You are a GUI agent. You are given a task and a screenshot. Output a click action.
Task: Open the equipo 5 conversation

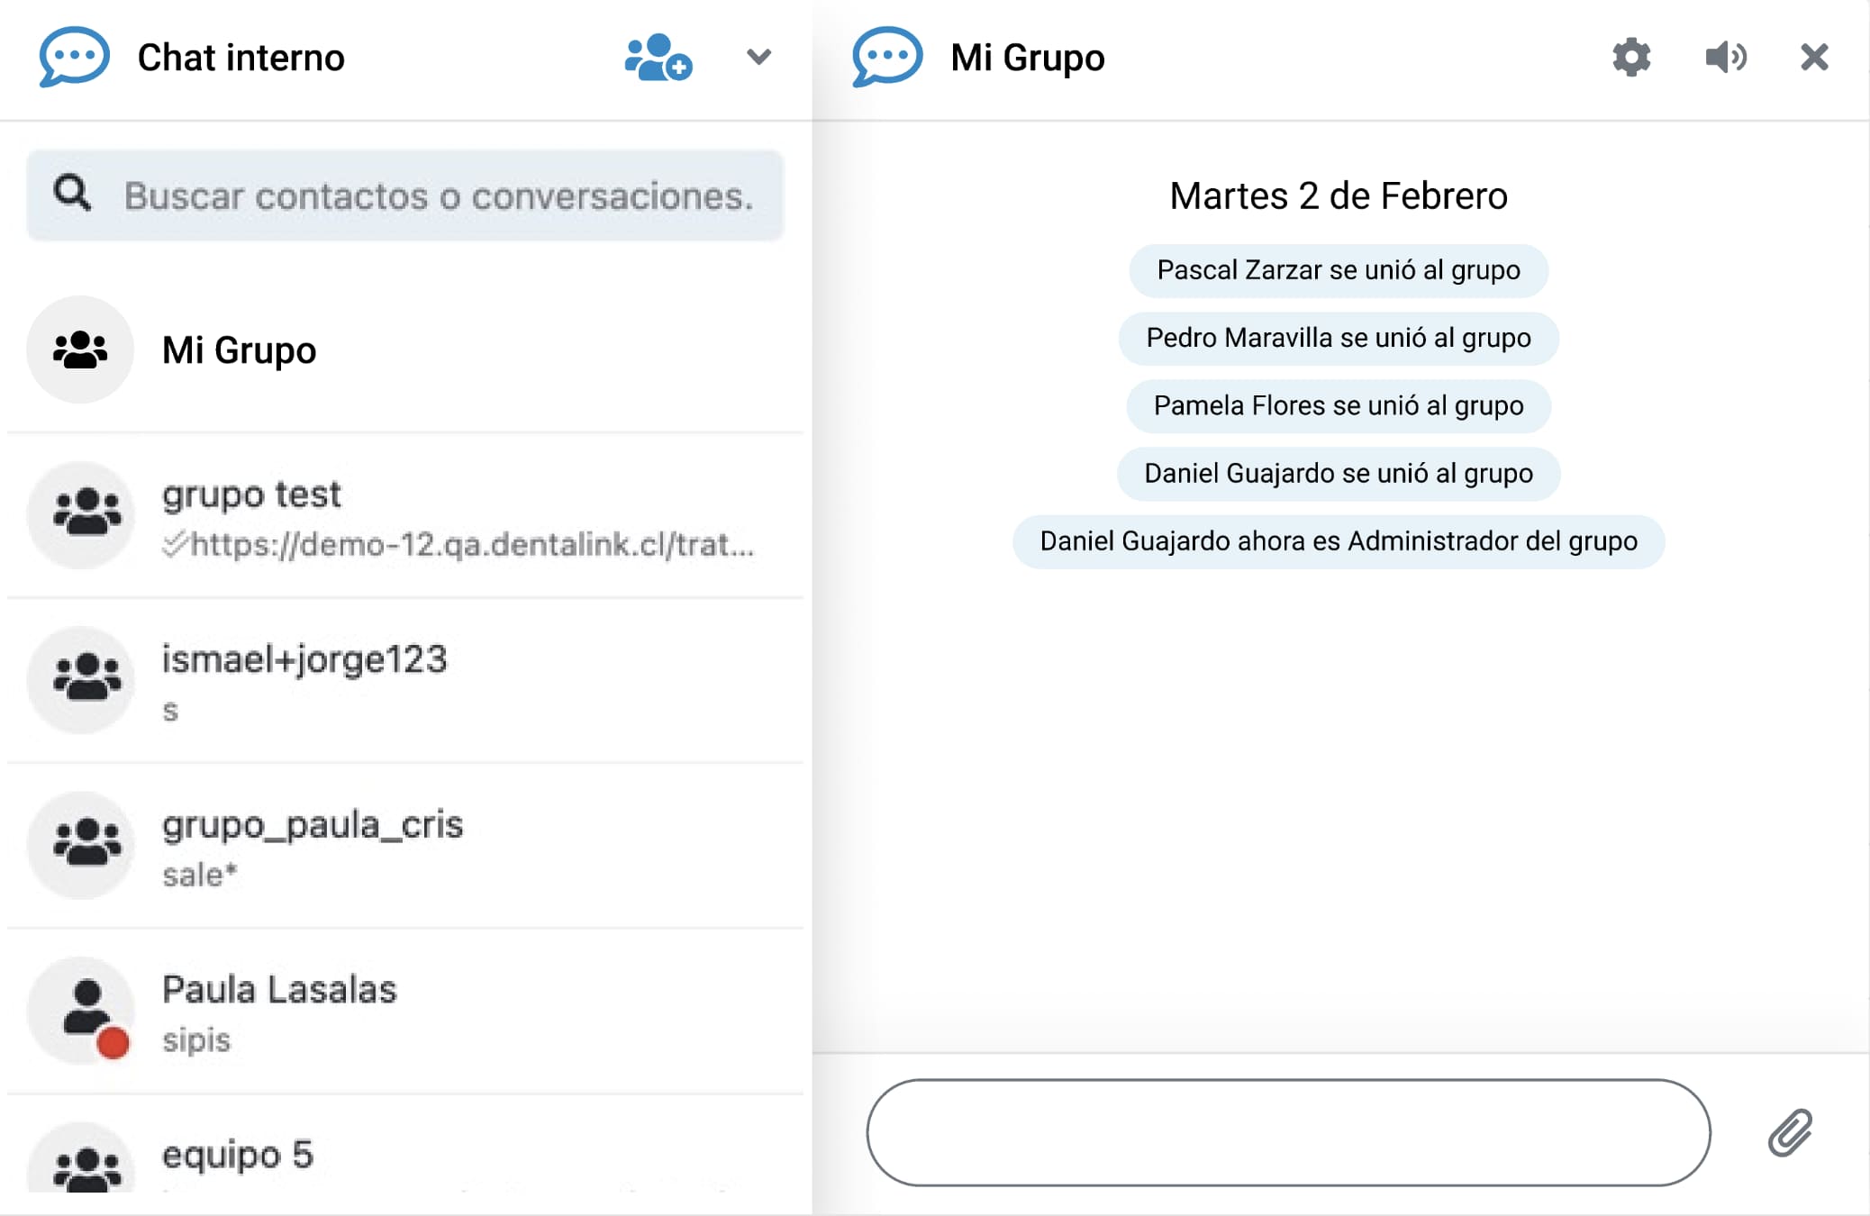tap(238, 1155)
